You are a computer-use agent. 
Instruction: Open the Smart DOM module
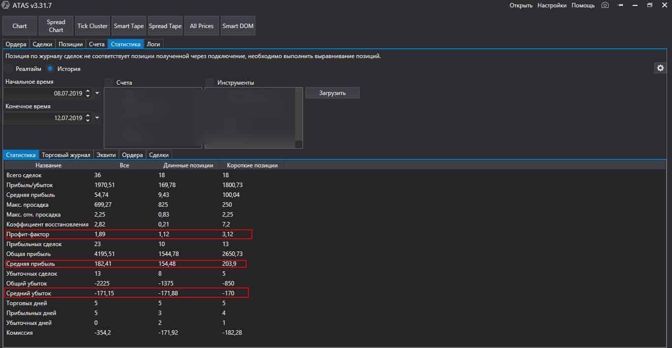238,25
